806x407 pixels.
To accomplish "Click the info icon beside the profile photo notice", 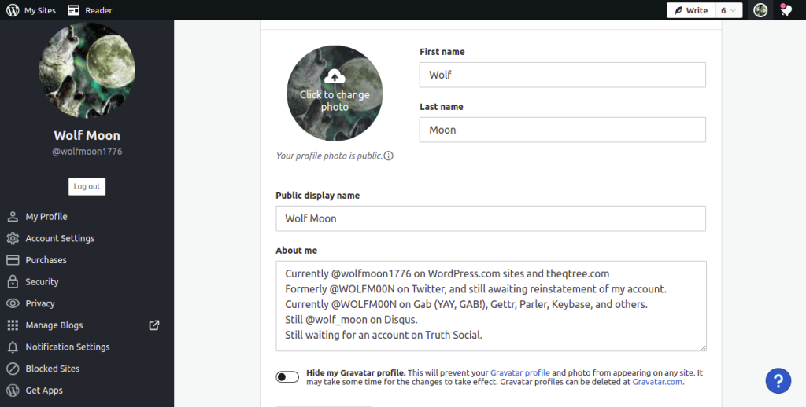I will click(x=389, y=156).
